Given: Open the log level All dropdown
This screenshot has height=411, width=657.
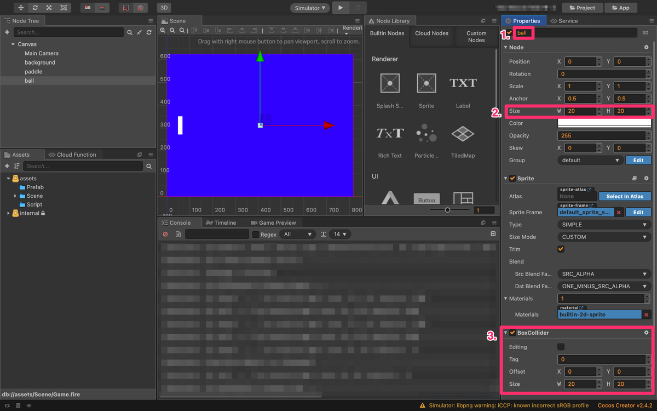Looking at the screenshot, I should pos(297,234).
